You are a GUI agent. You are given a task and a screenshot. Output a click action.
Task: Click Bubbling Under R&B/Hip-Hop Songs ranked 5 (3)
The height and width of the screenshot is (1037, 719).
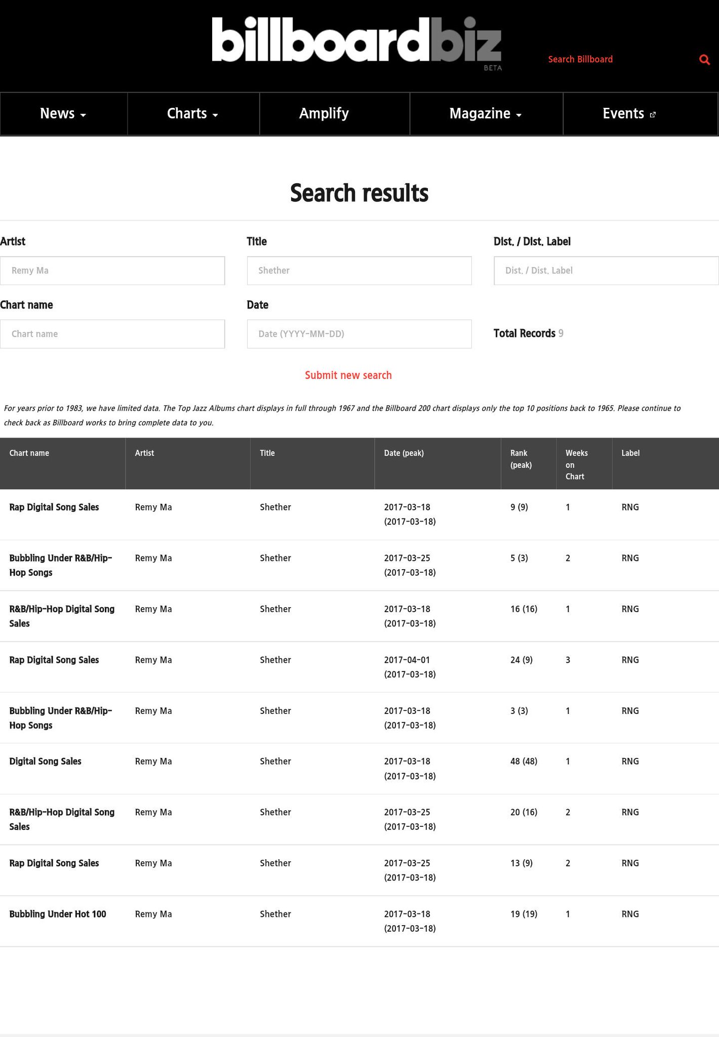tap(61, 565)
